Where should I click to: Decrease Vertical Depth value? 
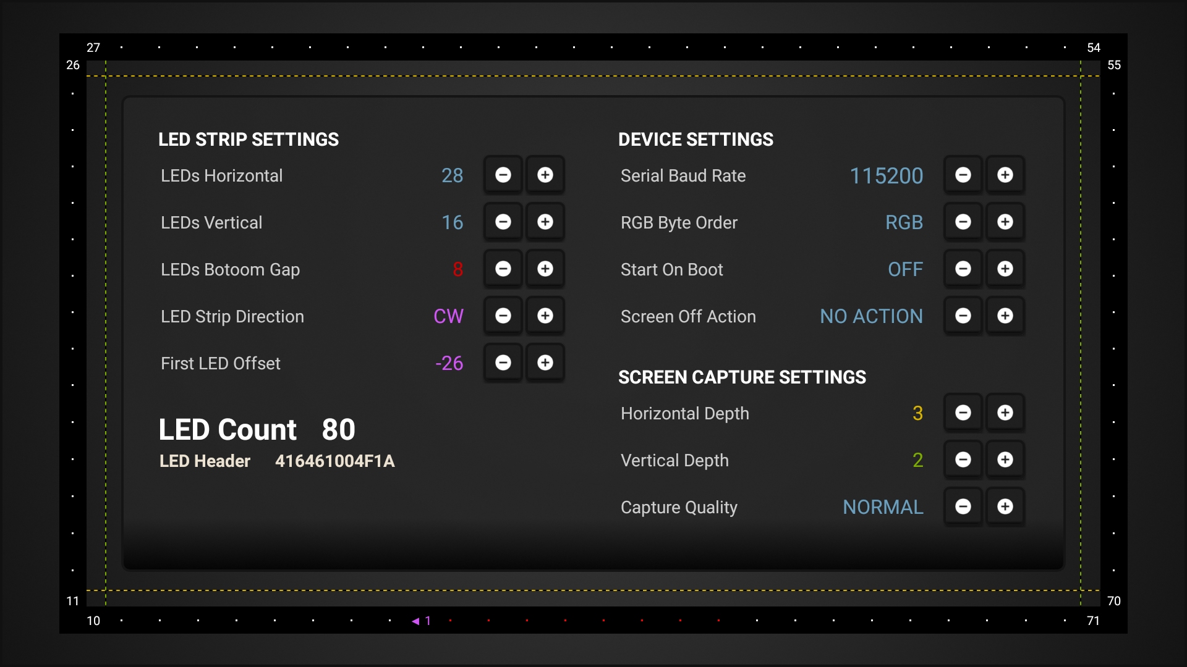963,460
